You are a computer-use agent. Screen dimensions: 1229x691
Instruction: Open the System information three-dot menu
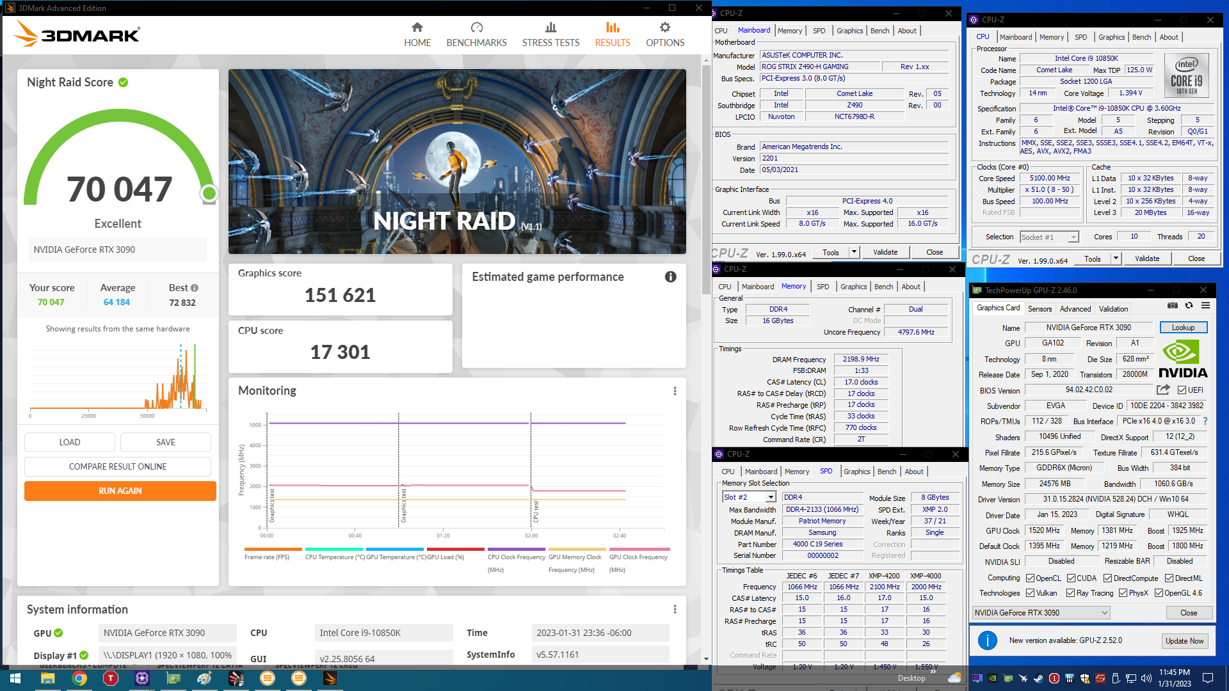[x=675, y=610]
